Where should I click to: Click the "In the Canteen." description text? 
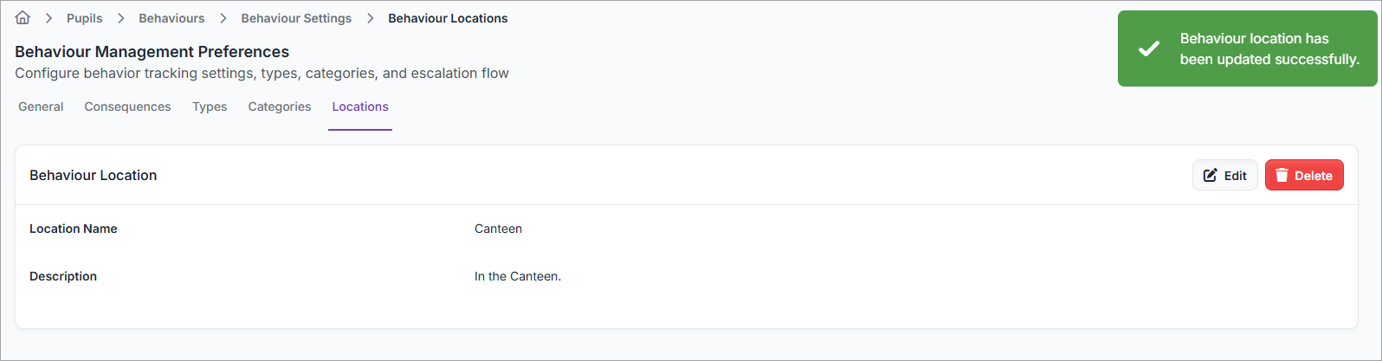click(518, 276)
